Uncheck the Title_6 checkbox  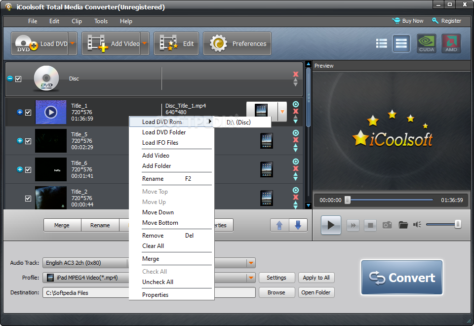(28, 169)
